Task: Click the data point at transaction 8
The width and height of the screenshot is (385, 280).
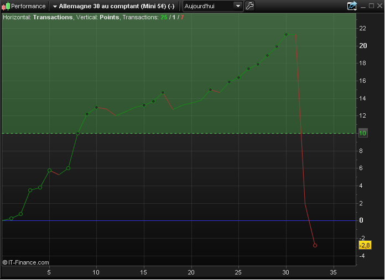Action: point(77,134)
